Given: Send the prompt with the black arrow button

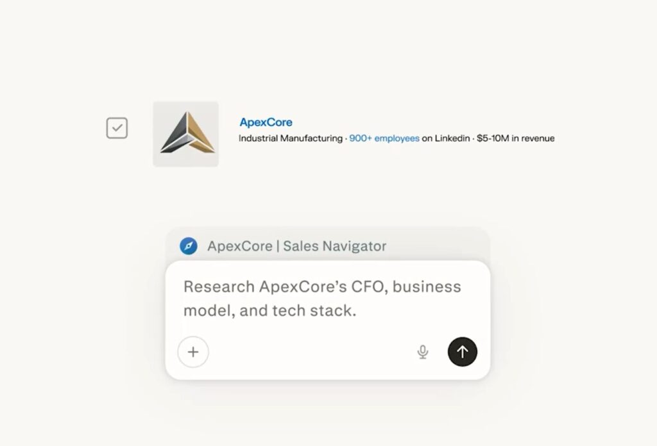Looking at the screenshot, I should tap(462, 352).
